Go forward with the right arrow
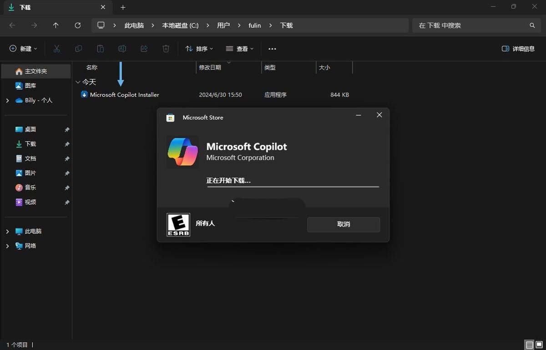This screenshot has width=546, height=350. (x=34, y=25)
